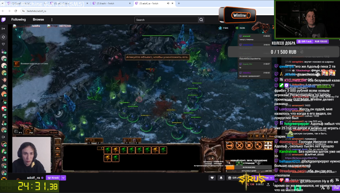The width and height of the screenshot is (340, 193).
Task: Open the chat settings gear icon
Action: (x=328, y=188)
